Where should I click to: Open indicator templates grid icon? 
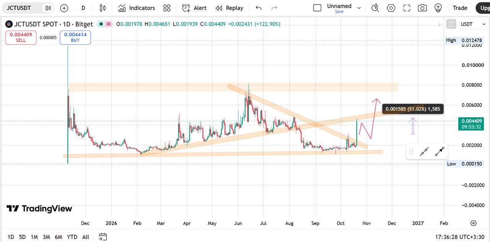pos(167,8)
